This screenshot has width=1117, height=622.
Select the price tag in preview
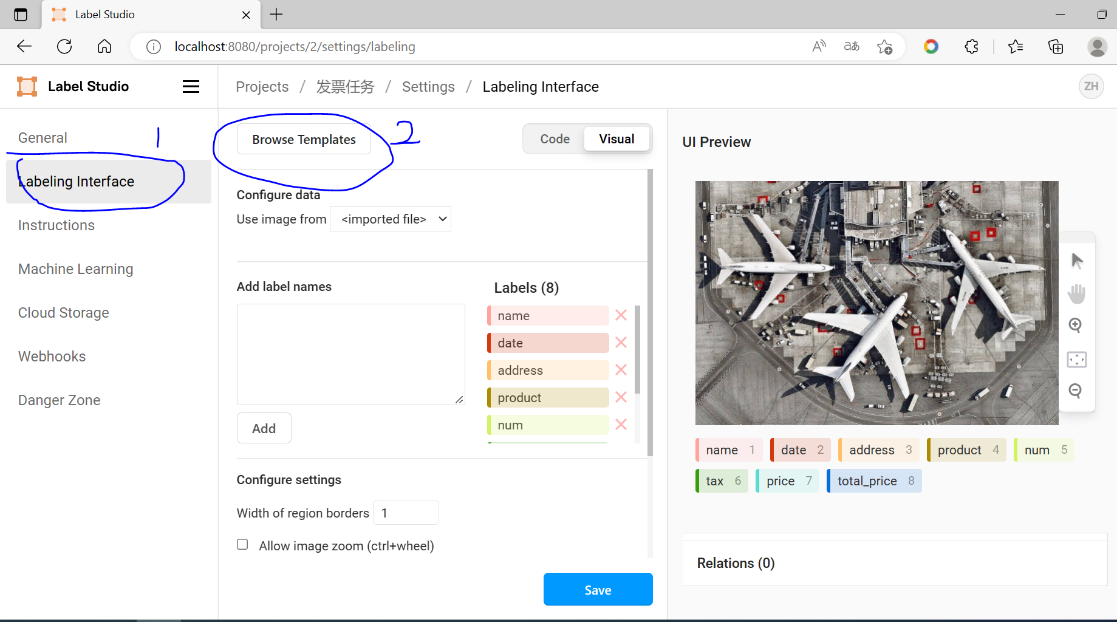click(787, 480)
